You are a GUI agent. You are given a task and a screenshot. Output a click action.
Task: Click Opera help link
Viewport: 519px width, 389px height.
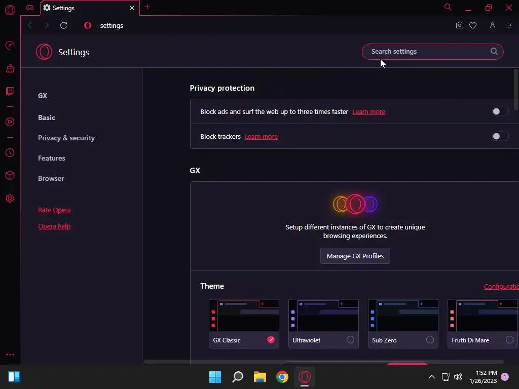pyautogui.click(x=54, y=226)
